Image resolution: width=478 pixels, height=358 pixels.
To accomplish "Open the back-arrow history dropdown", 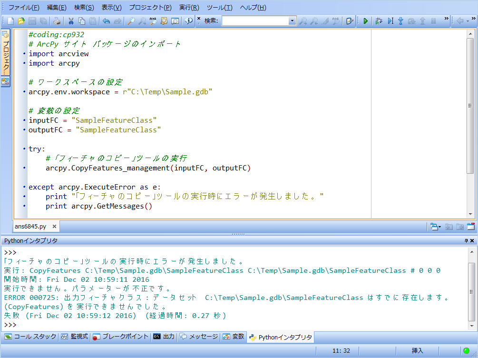I will click(468, 21).
